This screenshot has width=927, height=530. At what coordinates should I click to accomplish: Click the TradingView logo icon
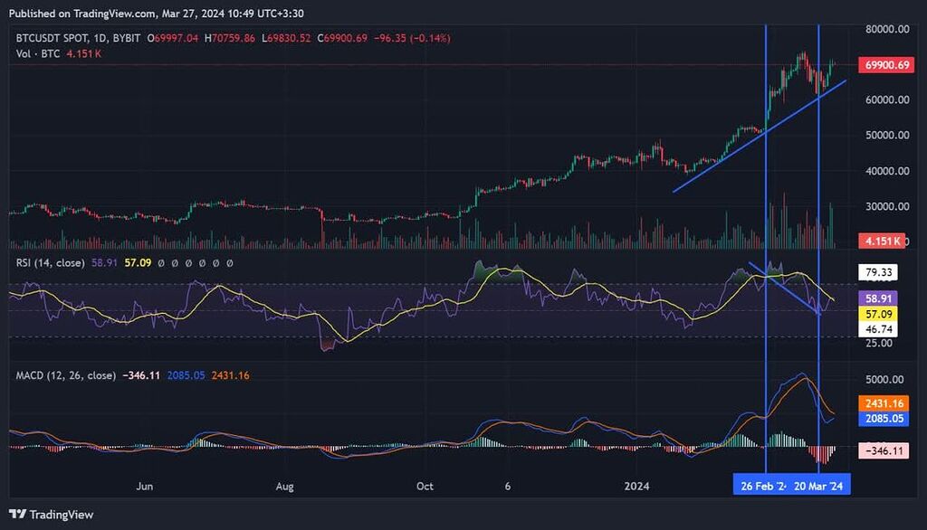(x=17, y=514)
